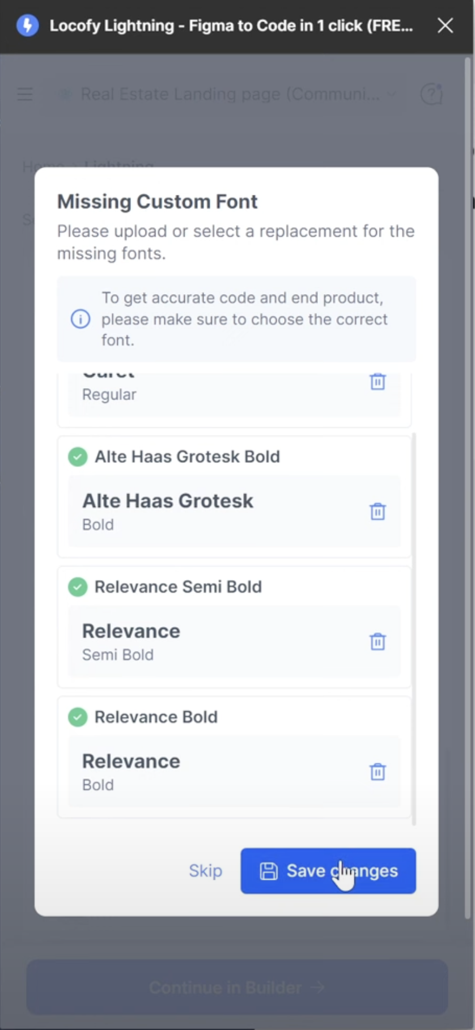Image resolution: width=475 pixels, height=1030 pixels.
Task: Delete the Alte Haas Grotesk Bold font
Action: pos(378,512)
